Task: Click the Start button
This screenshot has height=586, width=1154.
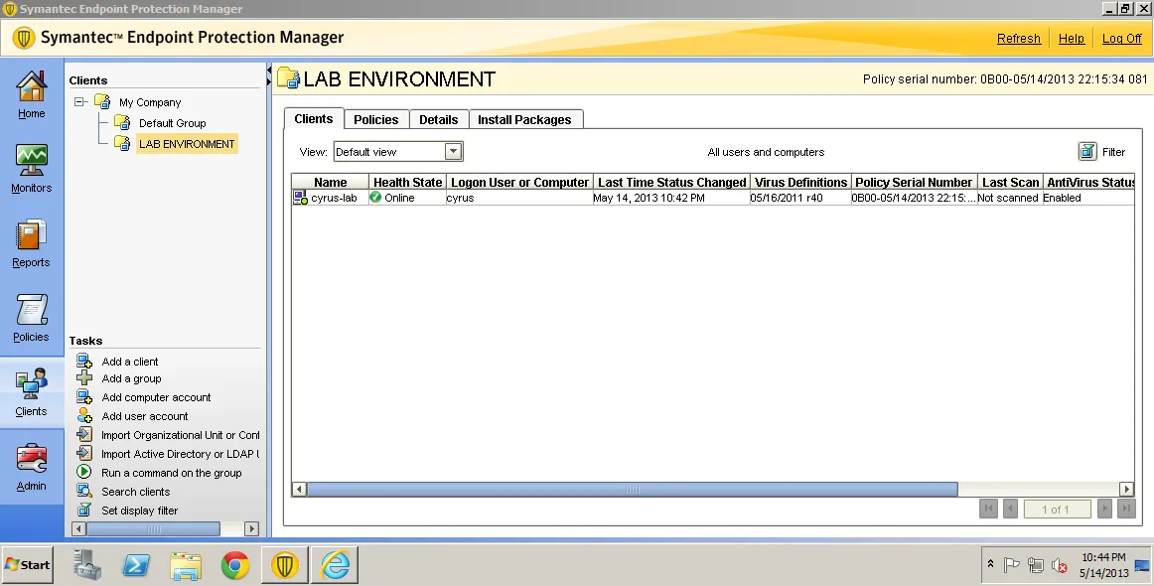Action: [x=27, y=565]
